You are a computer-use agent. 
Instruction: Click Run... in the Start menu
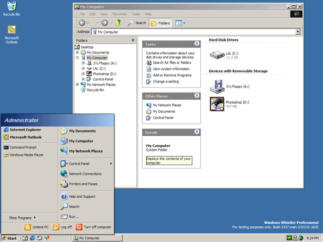click(x=70, y=217)
